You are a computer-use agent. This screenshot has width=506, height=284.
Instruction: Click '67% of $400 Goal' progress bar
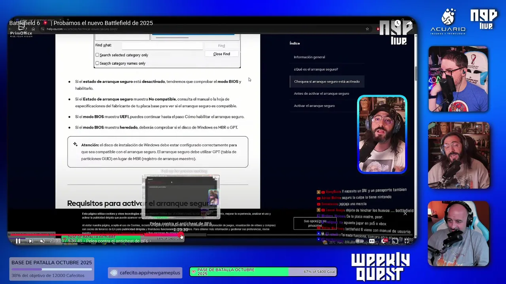tap(263, 272)
